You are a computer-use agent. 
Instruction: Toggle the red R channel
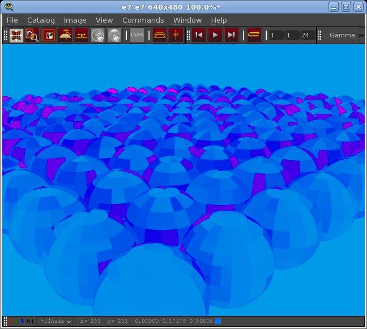(x=11, y=321)
